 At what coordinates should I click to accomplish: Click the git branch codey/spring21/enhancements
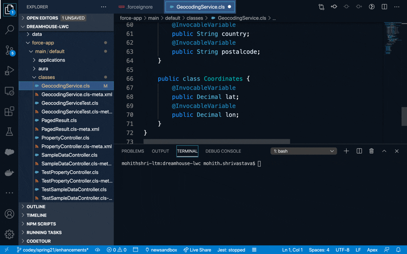(x=53, y=250)
